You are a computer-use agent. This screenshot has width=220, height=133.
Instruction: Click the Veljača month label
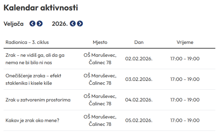13,24
